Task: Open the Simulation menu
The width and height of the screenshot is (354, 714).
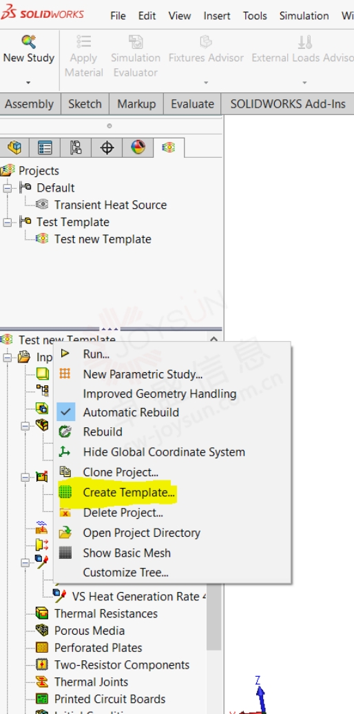Action: pyautogui.click(x=304, y=15)
